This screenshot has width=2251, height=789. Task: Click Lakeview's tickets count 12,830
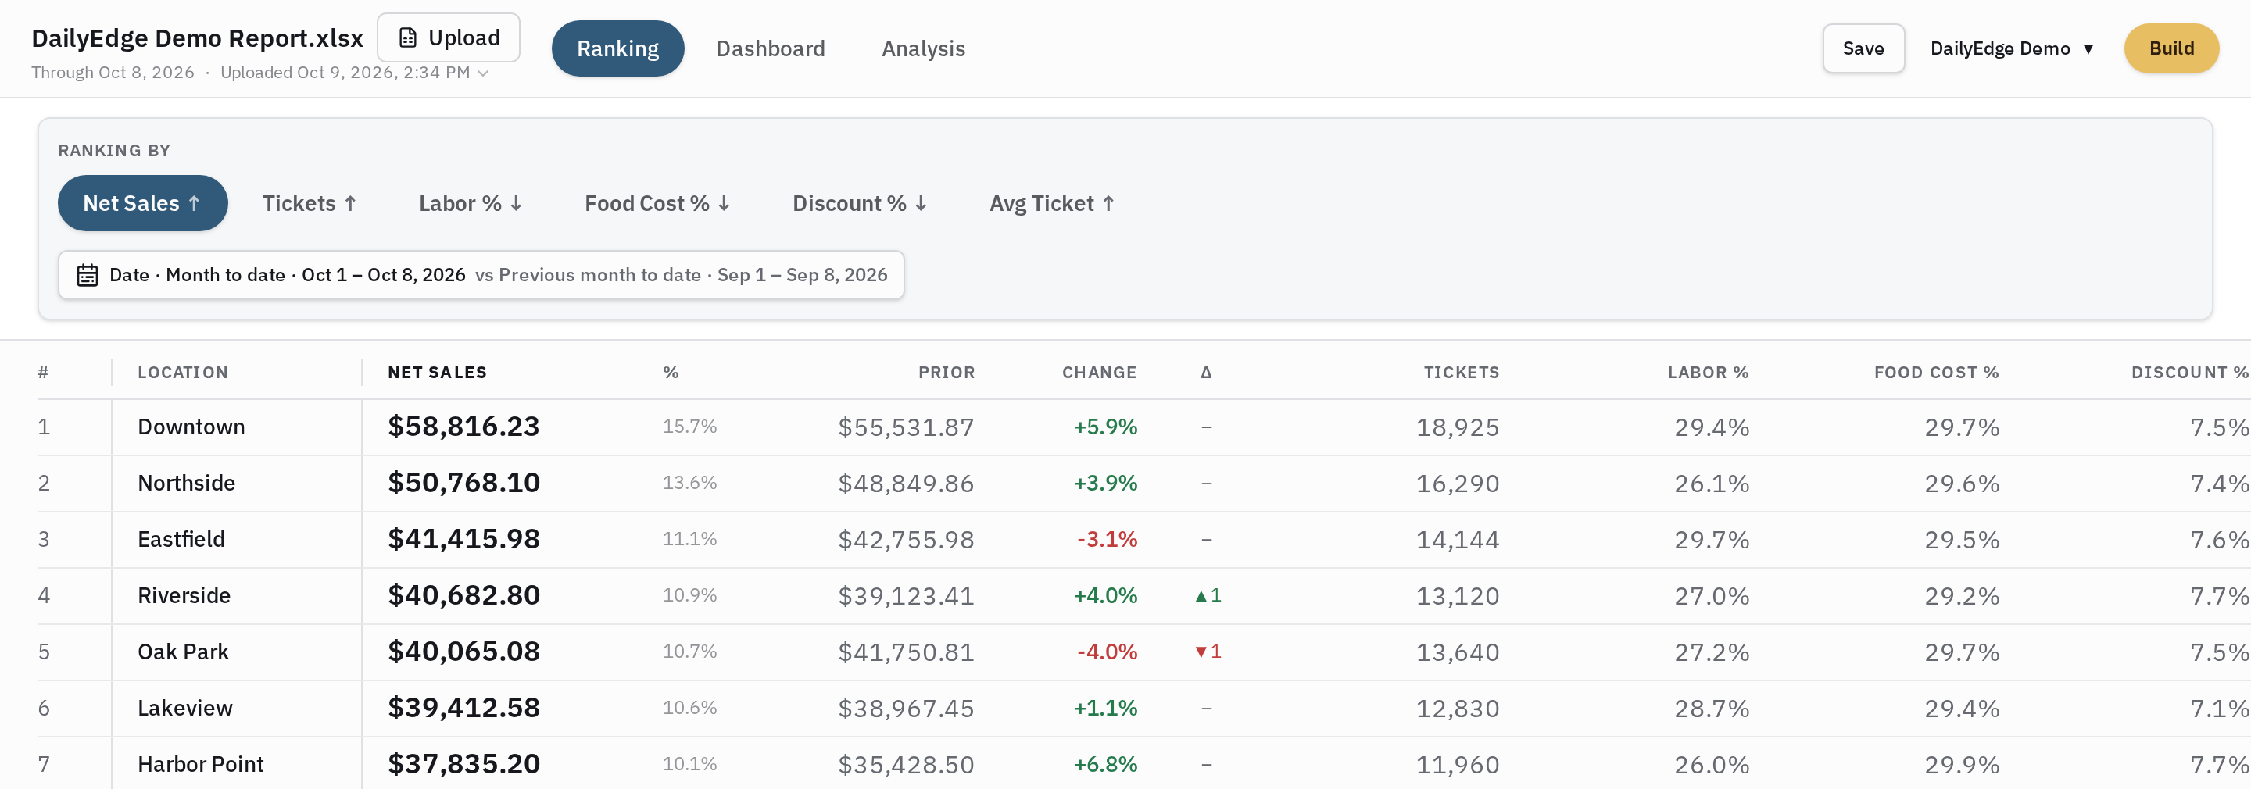1458,709
